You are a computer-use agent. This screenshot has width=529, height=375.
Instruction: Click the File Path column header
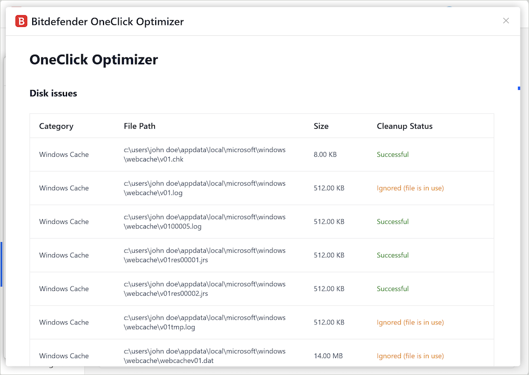pos(139,126)
